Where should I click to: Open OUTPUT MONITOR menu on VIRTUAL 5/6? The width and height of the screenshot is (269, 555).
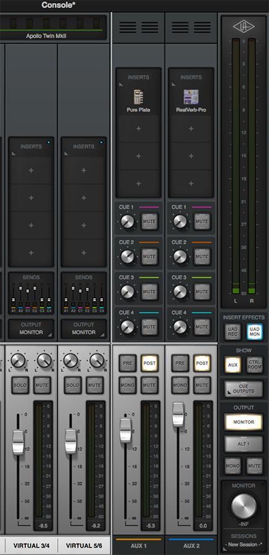84,329
